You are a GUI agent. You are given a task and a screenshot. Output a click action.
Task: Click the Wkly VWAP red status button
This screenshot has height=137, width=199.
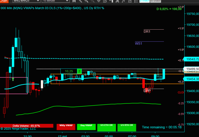pos(66,127)
